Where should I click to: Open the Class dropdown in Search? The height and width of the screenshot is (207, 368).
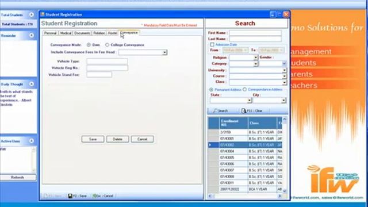pos(284,82)
